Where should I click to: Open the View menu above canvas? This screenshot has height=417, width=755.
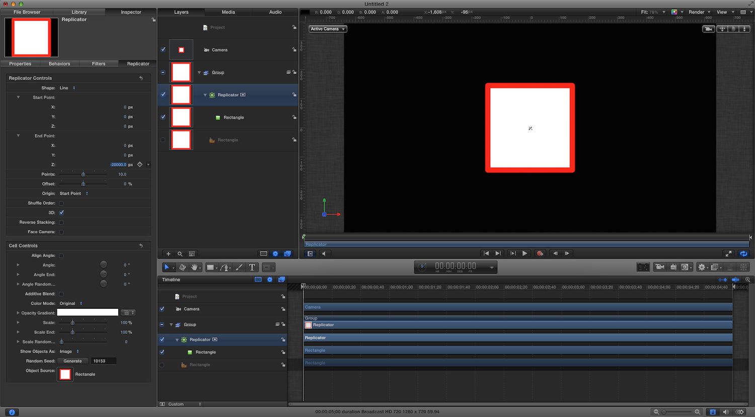pyautogui.click(x=724, y=12)
